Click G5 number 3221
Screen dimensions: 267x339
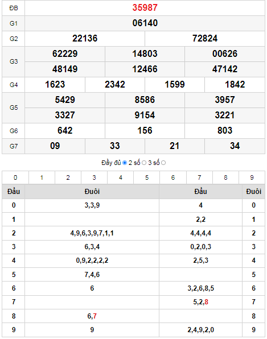point(225,115)
